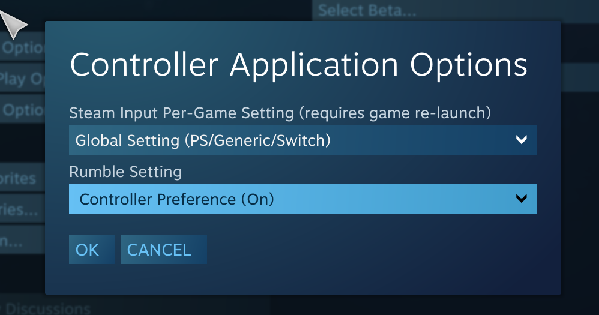599x315 pixels.
Task: Click the chevron arrow on the Rumble Setting dropdown
Action: tap(521, 199)
